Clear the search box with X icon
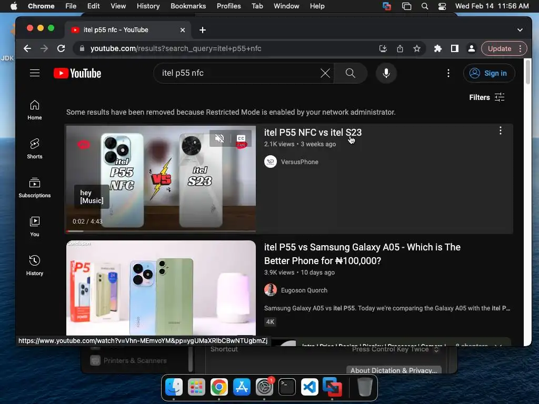This screenshot has height=404, width=539. [x=325, y=73]
